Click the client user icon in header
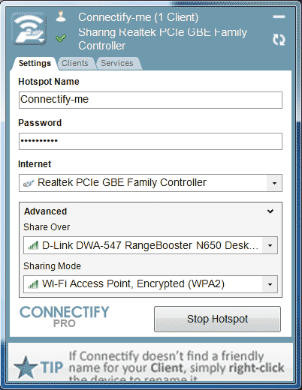 coord(61,16)
